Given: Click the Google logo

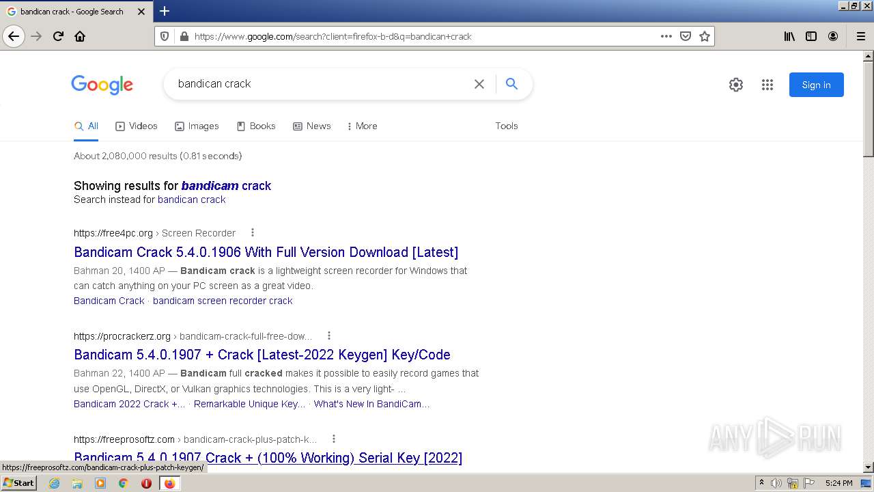Looking at the screenshot, I should (102, 85).
